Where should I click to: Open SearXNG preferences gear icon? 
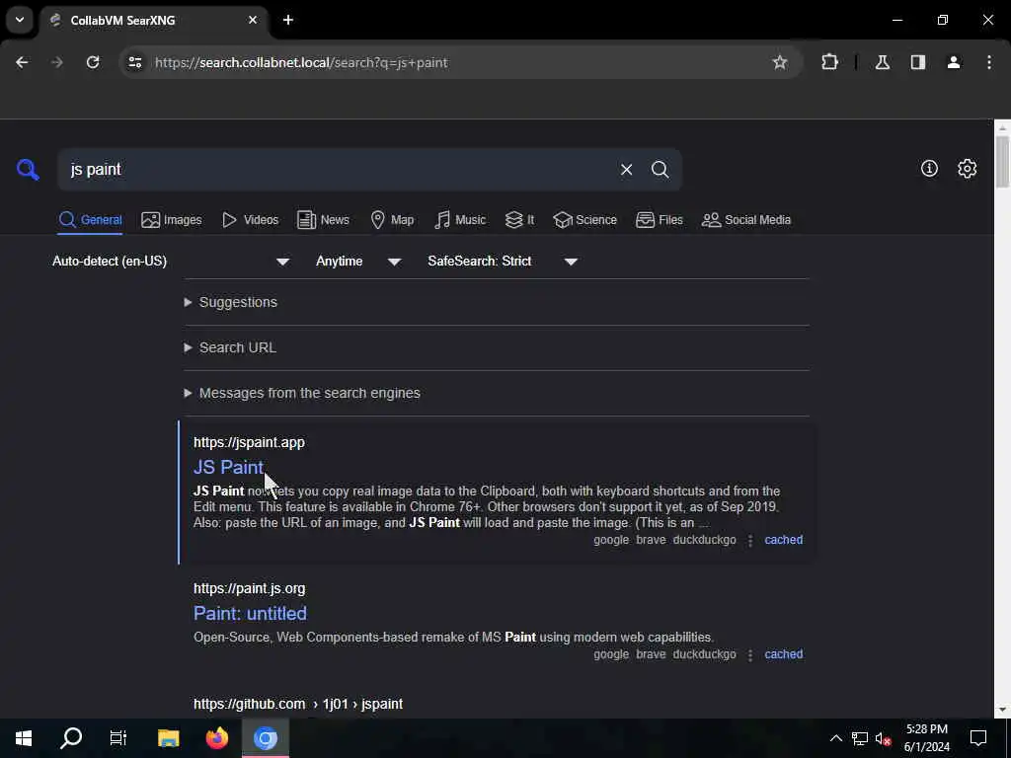(x=968, y=168)
